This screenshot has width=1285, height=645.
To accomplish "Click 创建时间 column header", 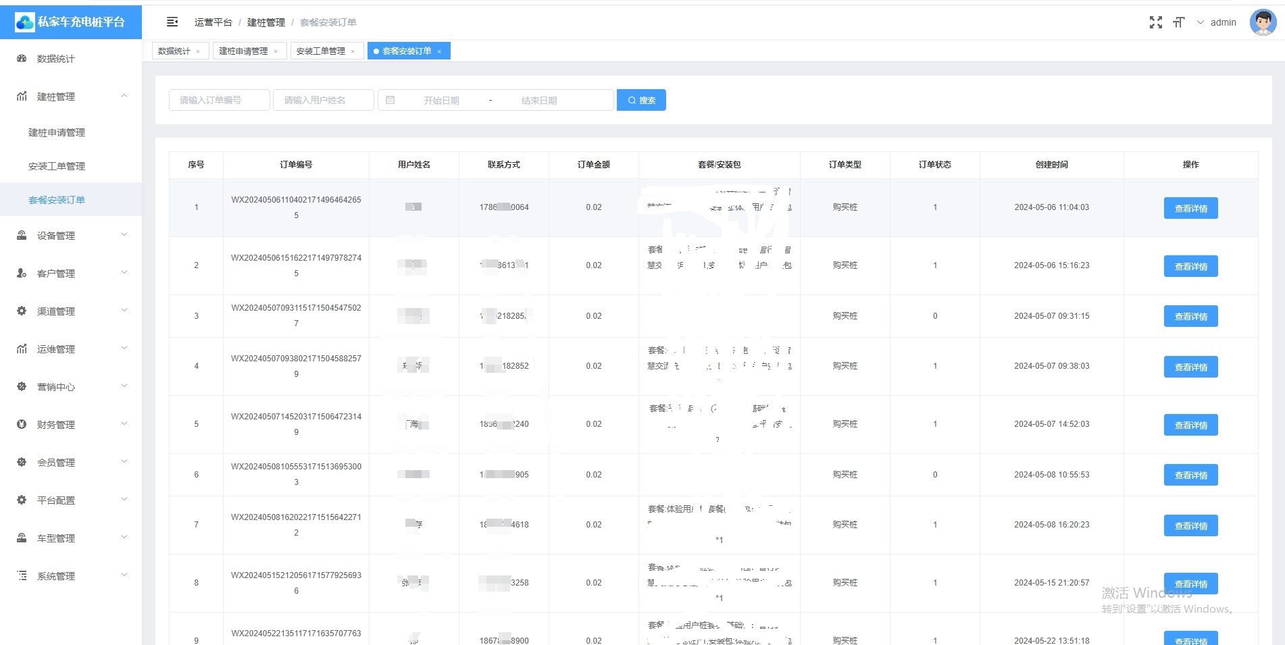I will click(x=1052, y=165).
